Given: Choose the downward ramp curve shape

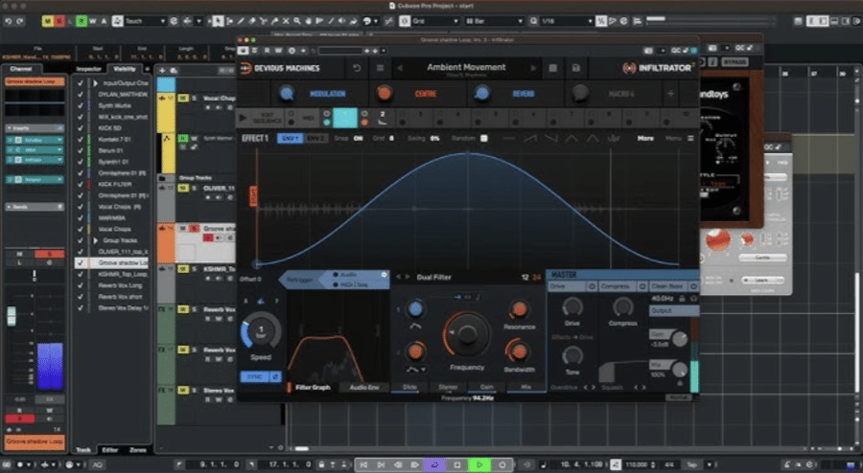Looking at the screenshot, I should (x=551, y=139).
